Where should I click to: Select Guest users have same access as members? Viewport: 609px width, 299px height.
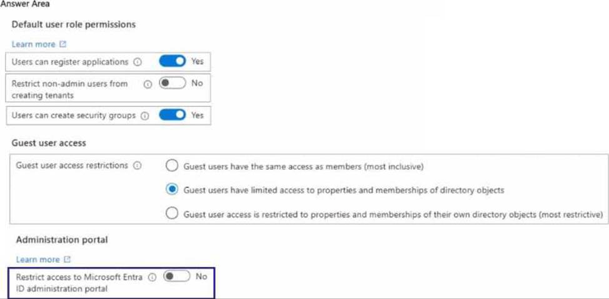point(173,167)
